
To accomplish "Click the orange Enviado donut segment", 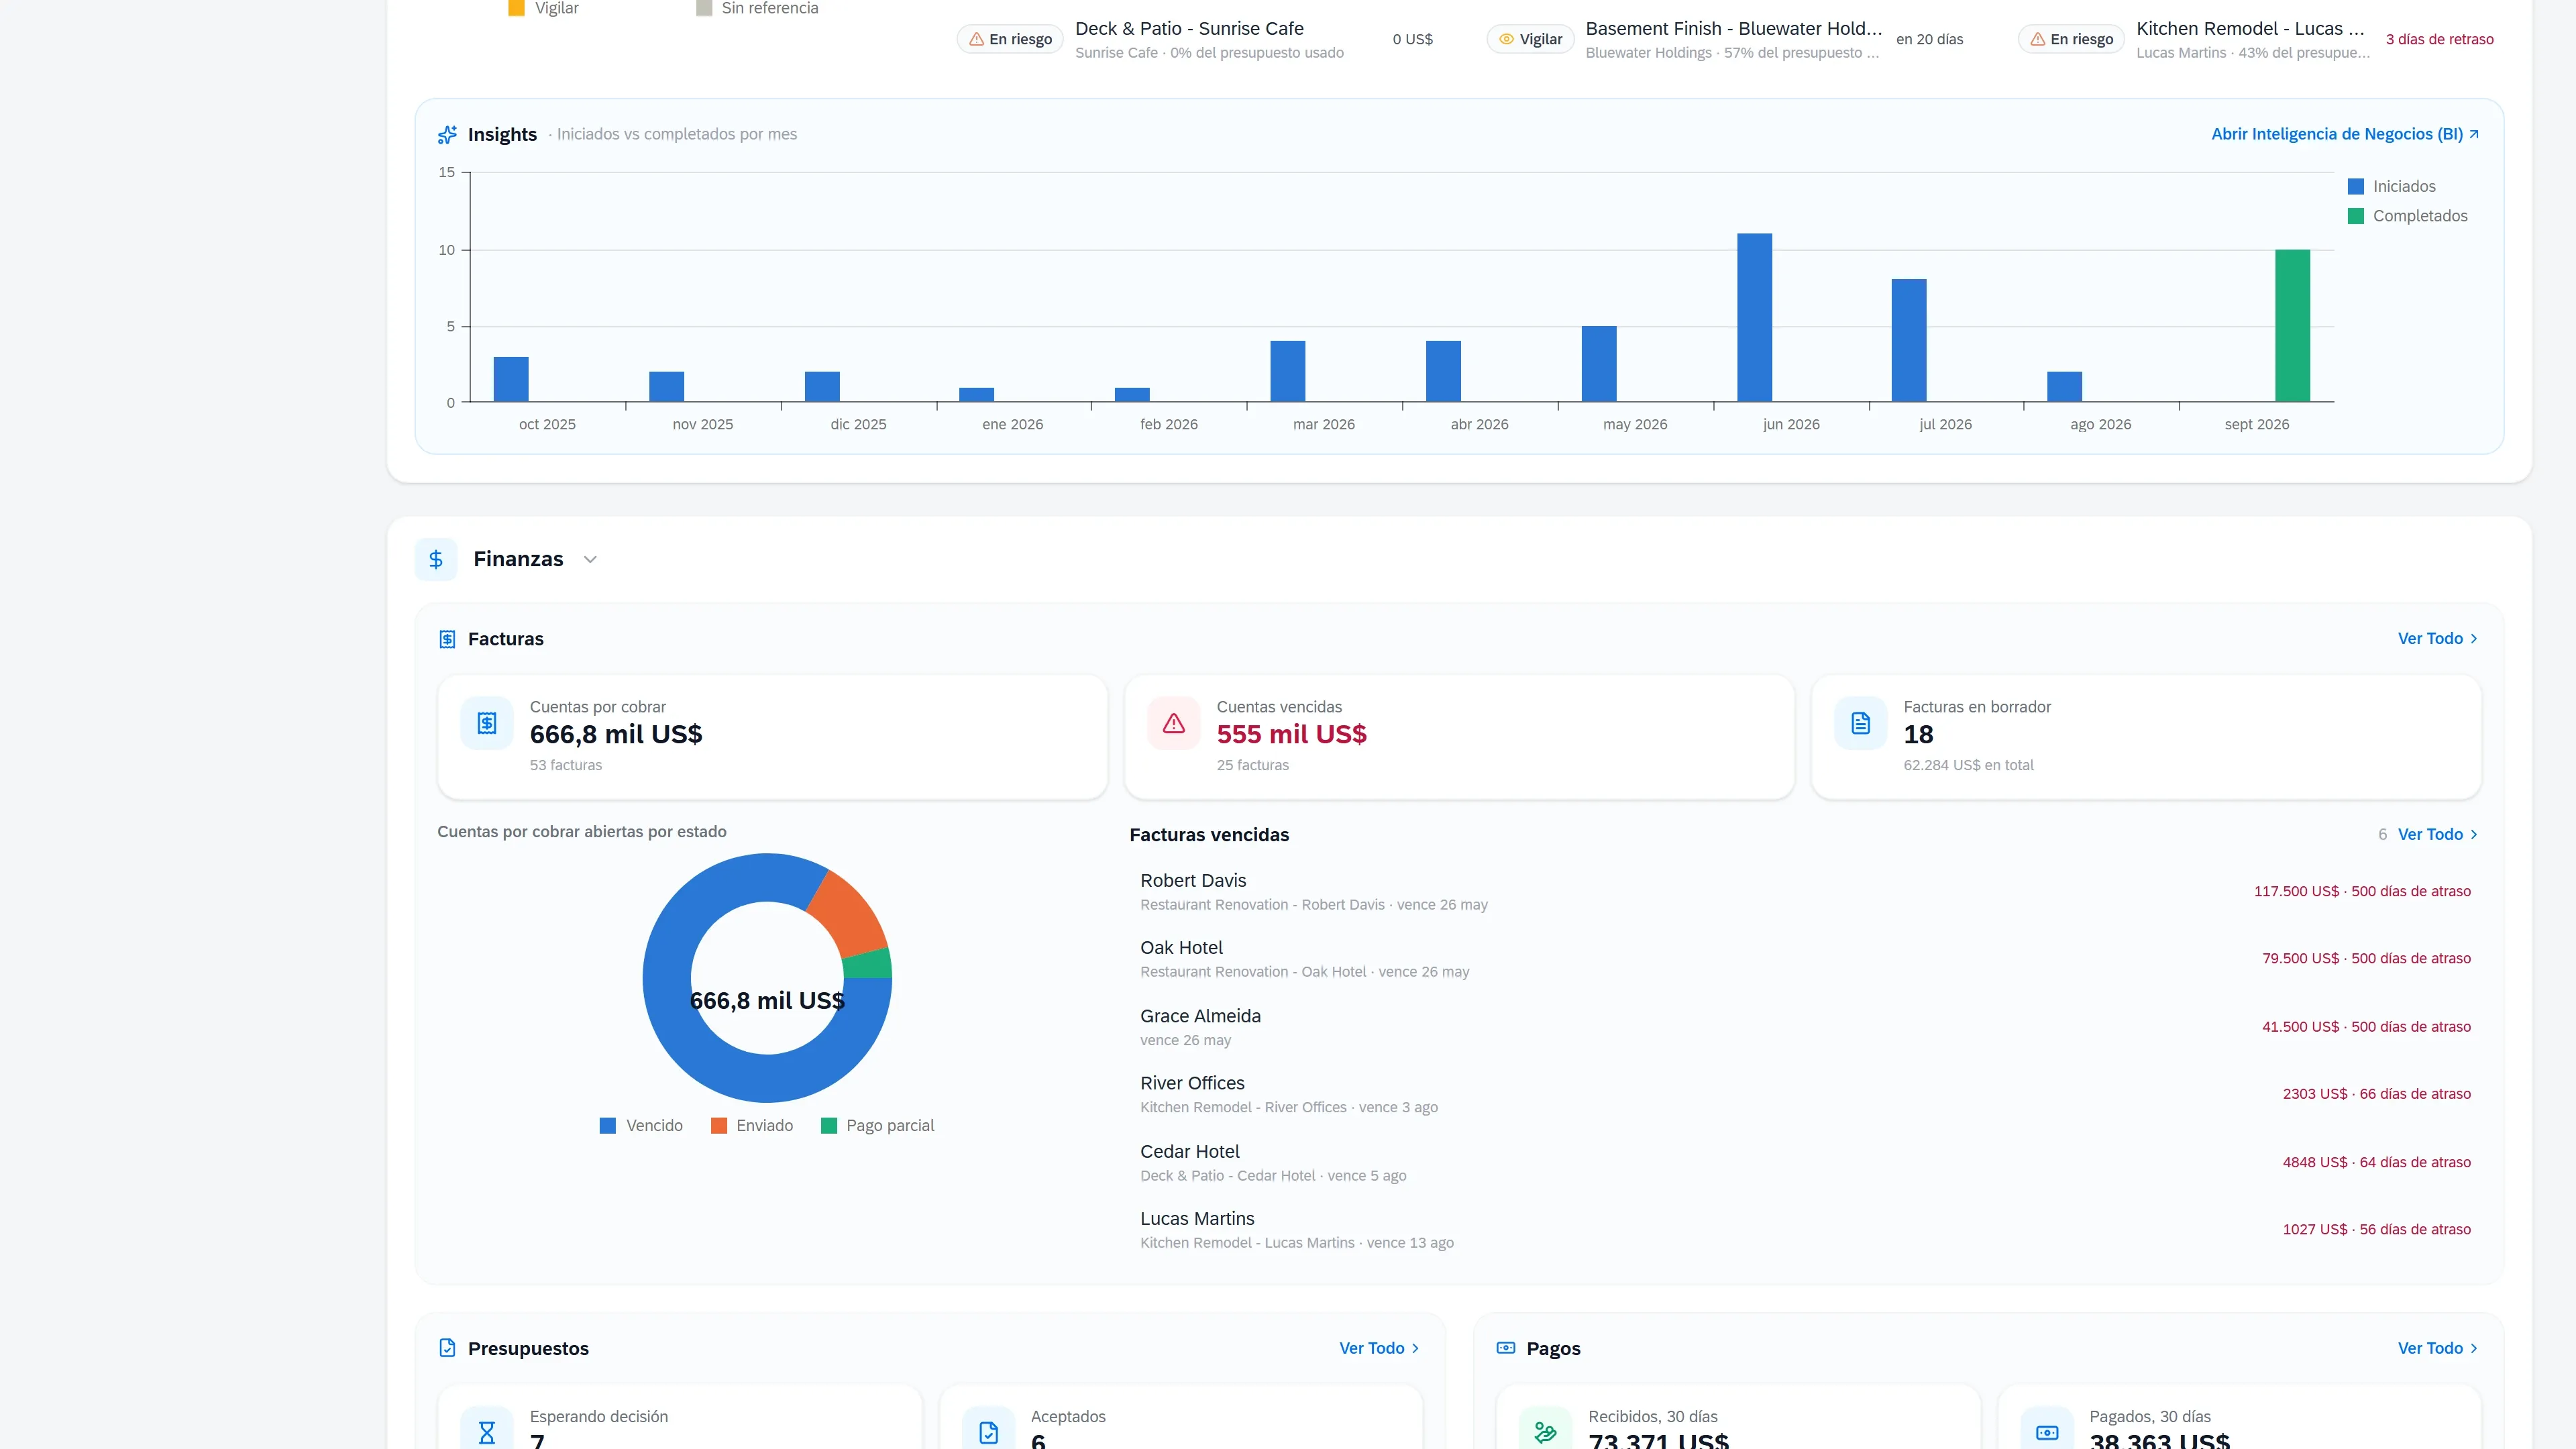I will [x=849, y=915].
